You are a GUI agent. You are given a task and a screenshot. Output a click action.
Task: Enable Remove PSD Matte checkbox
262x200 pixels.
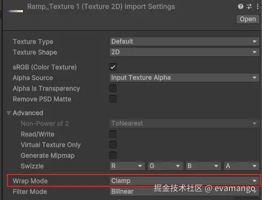pos(113,99)
